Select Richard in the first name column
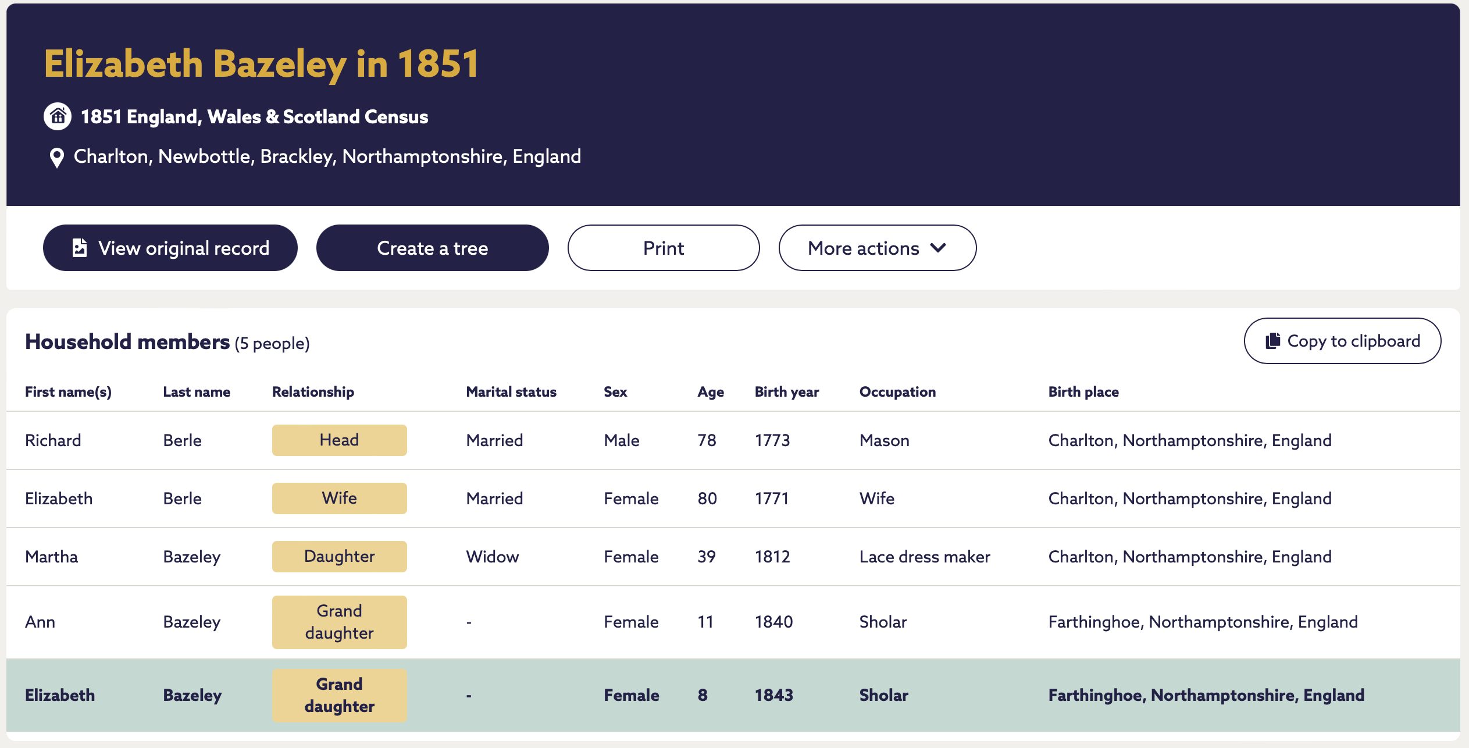Image resolution: width=1469 pixels, height=748 pixels. 53,440
